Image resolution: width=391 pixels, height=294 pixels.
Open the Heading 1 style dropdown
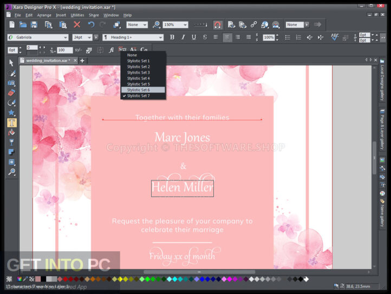click(x=161, y=37)
